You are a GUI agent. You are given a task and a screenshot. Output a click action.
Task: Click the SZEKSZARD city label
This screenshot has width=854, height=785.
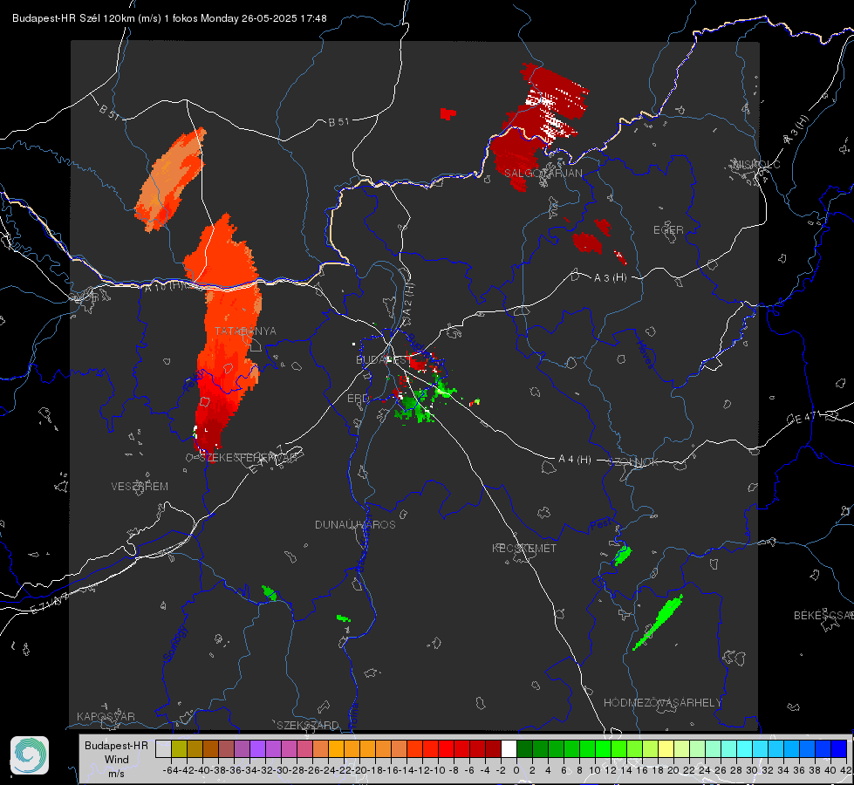pos(308,725)
